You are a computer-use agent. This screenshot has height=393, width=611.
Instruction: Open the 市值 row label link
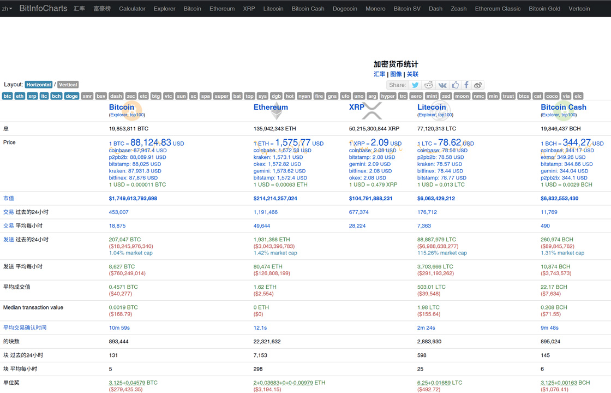click(x=9, y=199)
